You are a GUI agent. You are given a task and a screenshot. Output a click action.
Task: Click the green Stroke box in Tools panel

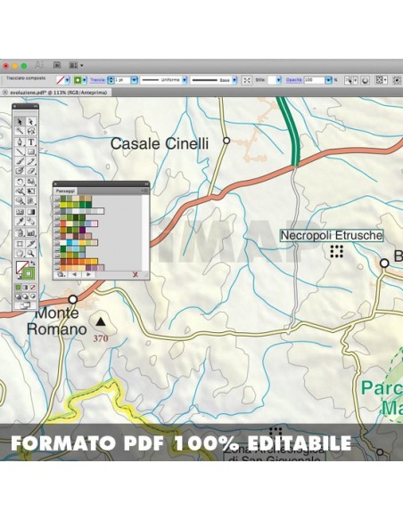click(29, 274)
